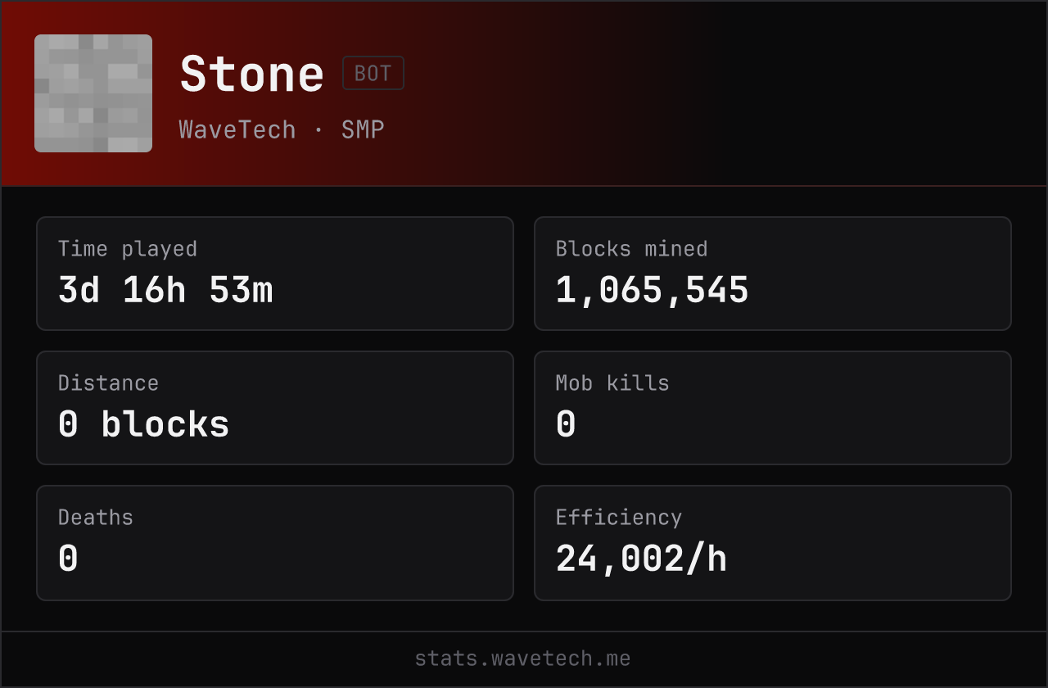The height and width of the screenshot is (688, 1048).
Task: Click the 0 blocks distance value
Action: 144,424
